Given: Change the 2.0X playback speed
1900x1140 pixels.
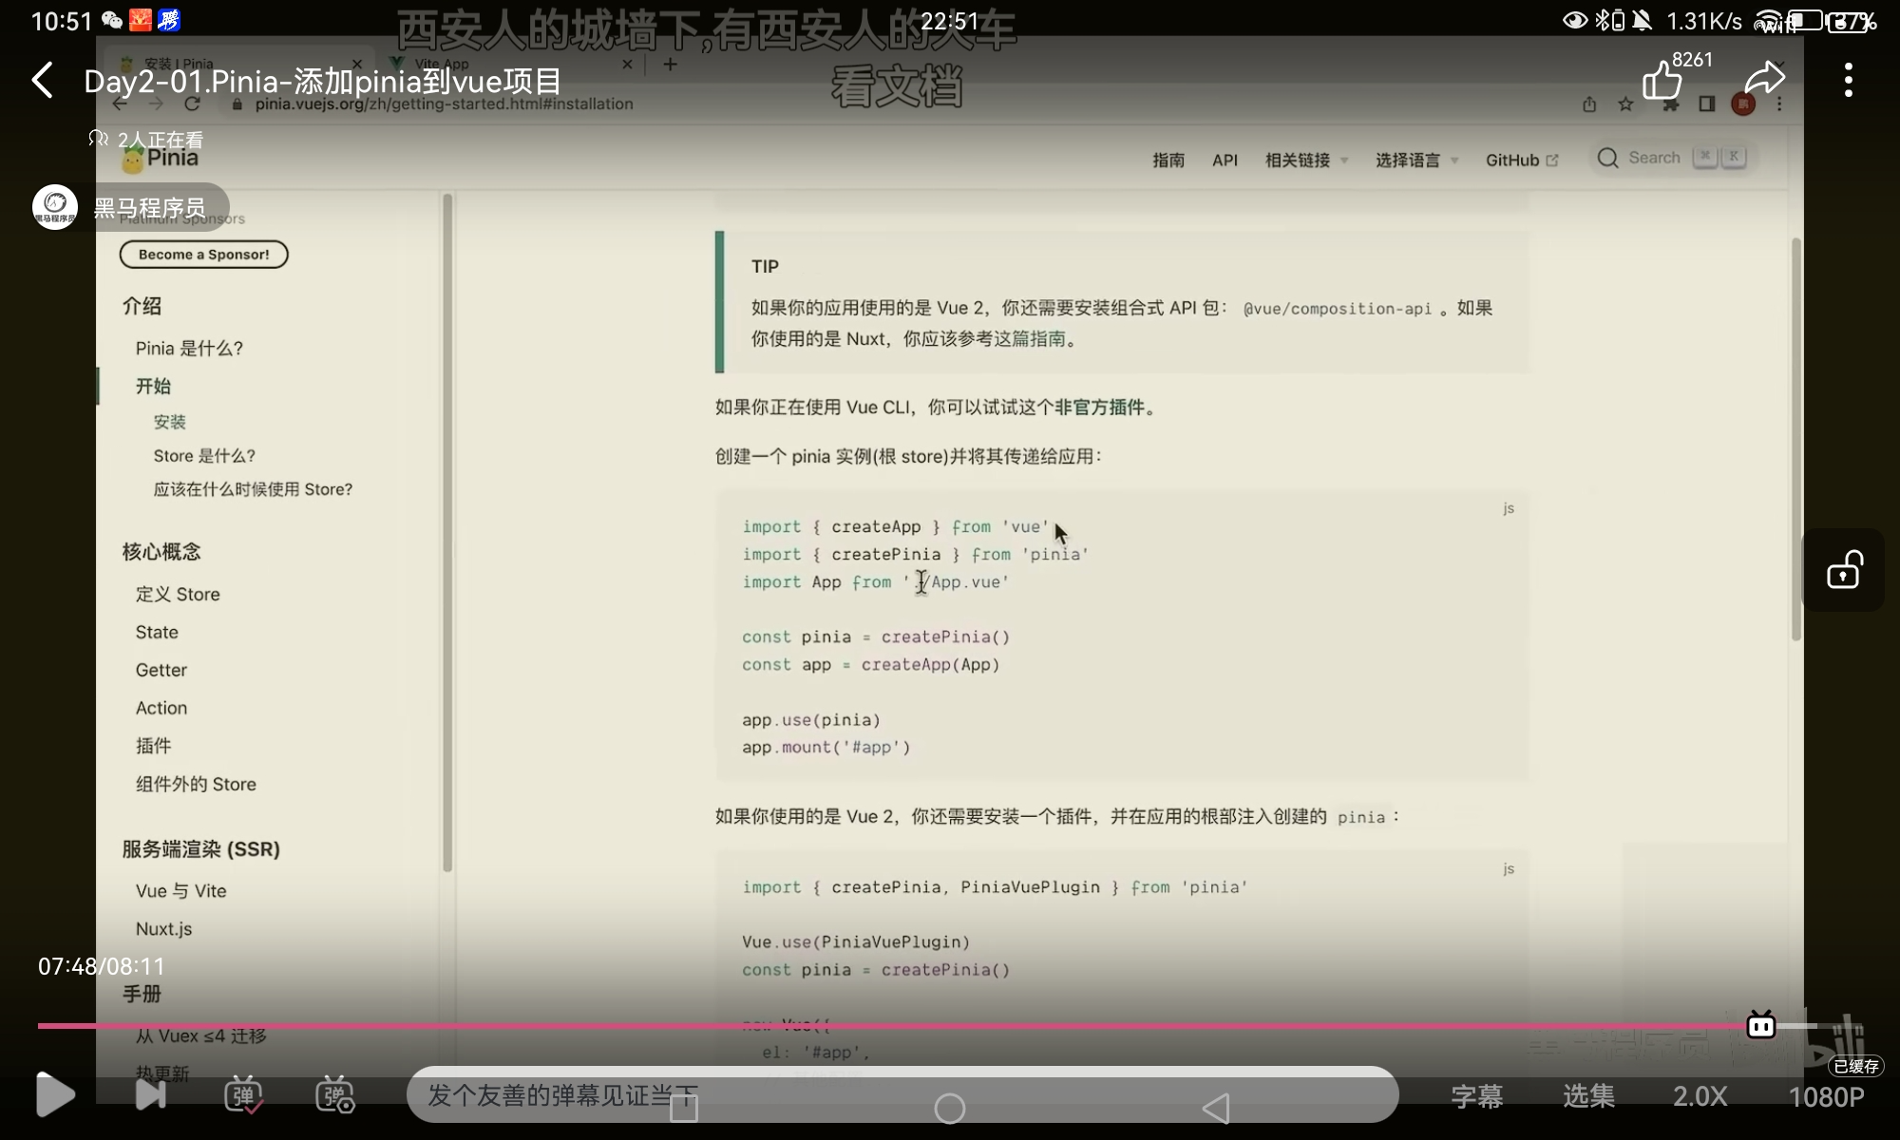Looking at the screenshot, I should (1700, 1096).
